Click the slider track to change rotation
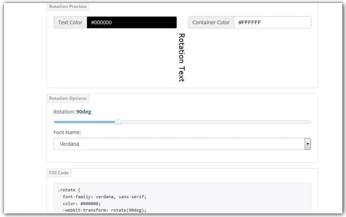This screenshot has height=217, width=346. tap(218, 122)
